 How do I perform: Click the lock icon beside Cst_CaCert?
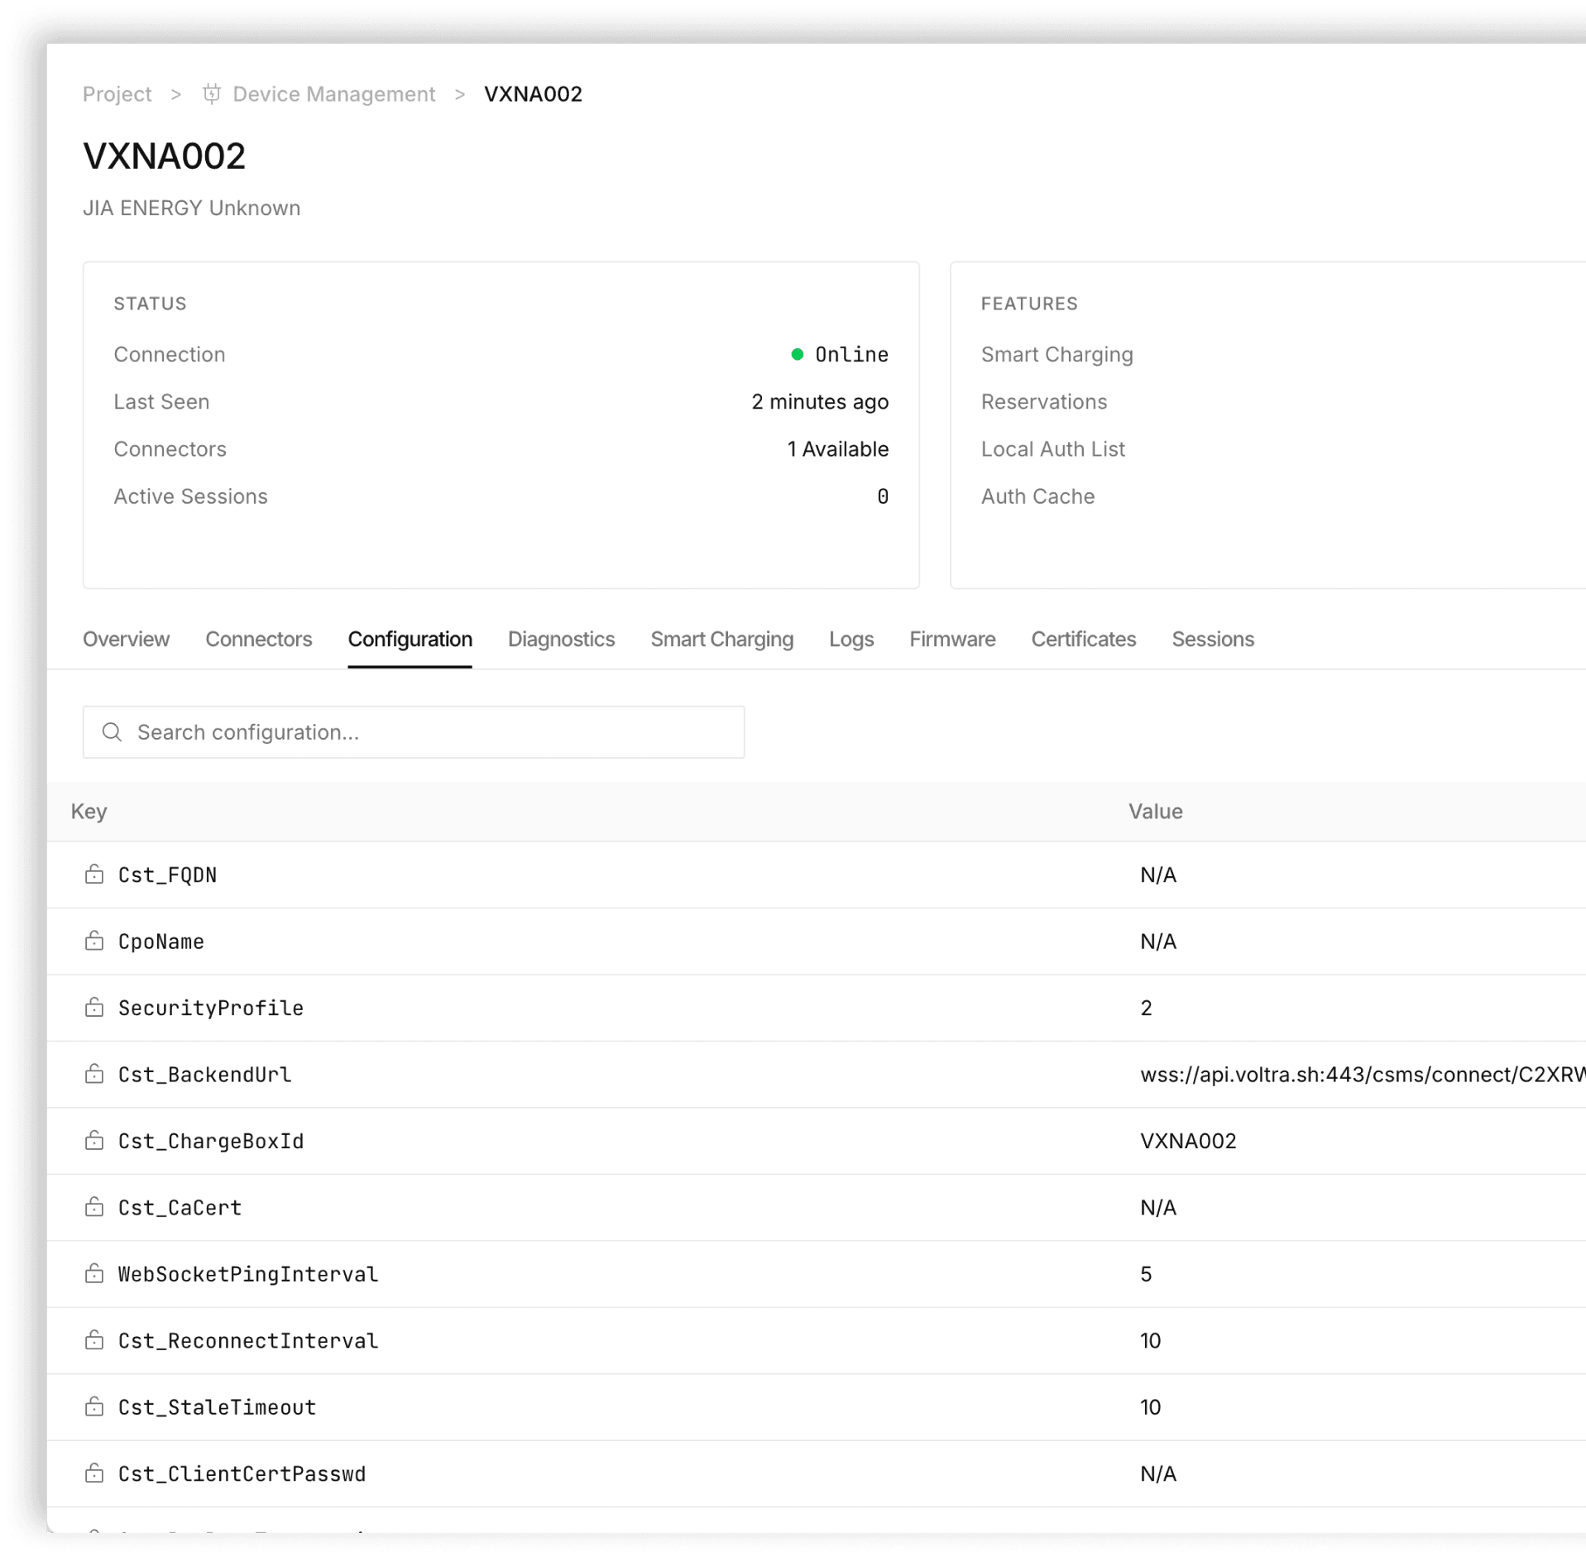[x=94, y=1206]
